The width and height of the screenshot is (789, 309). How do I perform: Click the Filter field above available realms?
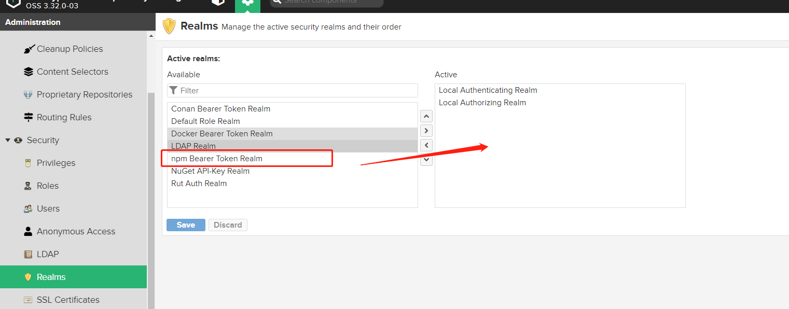(x=293, y=90)
